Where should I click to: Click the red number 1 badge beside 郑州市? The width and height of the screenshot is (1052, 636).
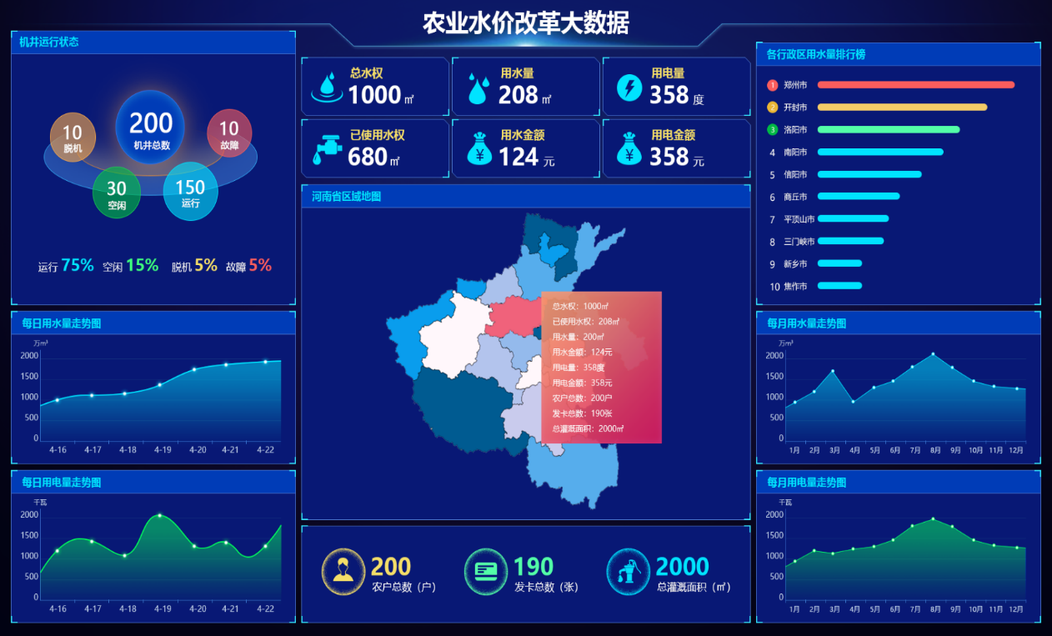[x=772, y=84]
